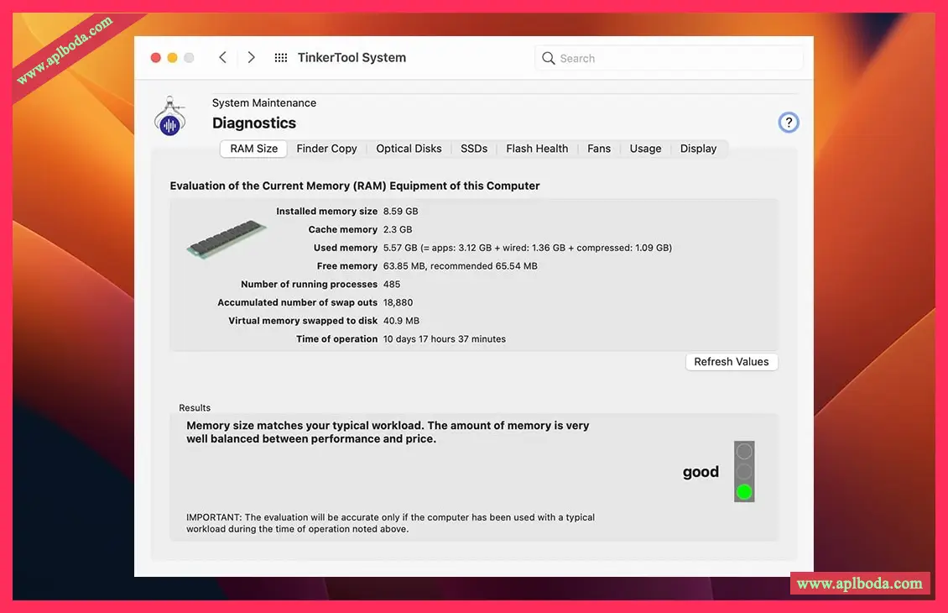This screenshot has width=948, height=613.
Task: Switch to the SSDs tab
Action: coord(474,149)
